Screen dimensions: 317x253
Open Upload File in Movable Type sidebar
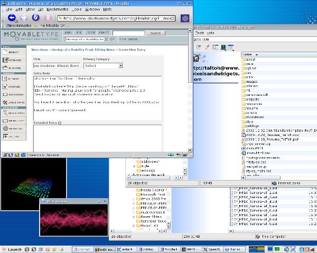pyautogui.click(x=14, y=68)
